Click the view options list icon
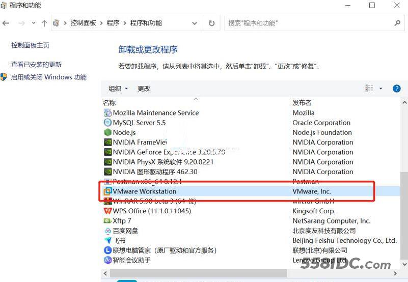408x282 pixels. pos(369,89)
